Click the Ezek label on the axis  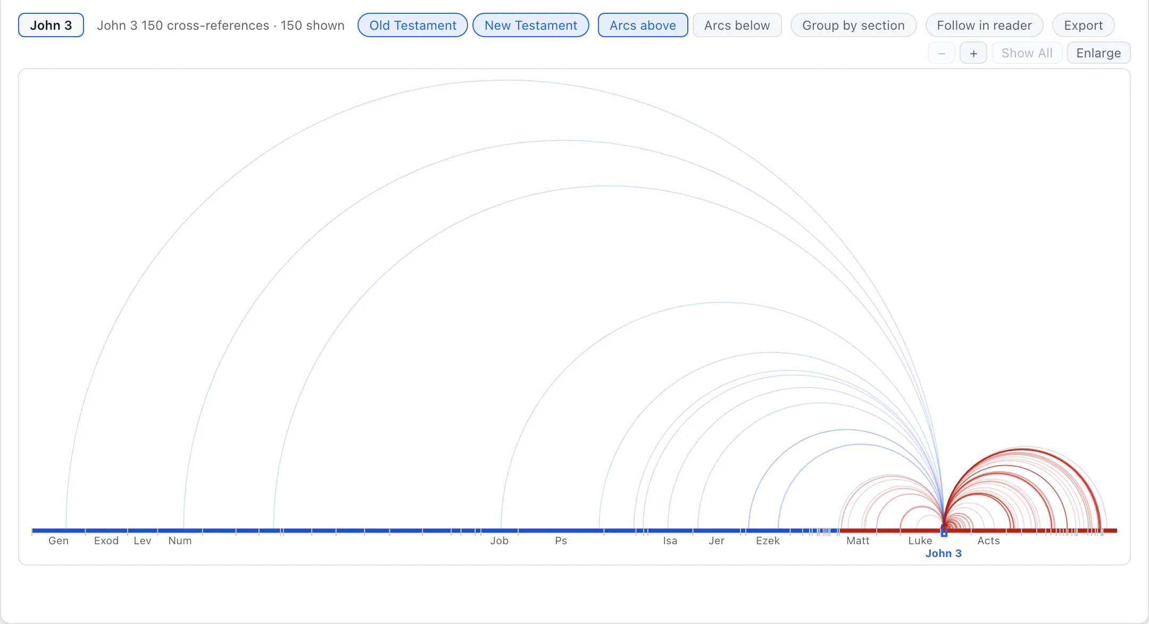(768, 541)
